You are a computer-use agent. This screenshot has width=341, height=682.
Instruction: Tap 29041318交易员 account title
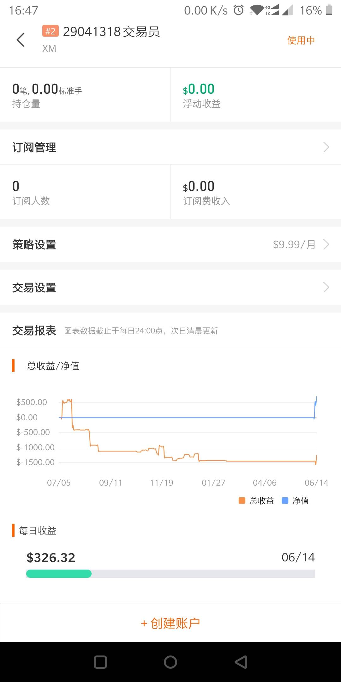111,32
